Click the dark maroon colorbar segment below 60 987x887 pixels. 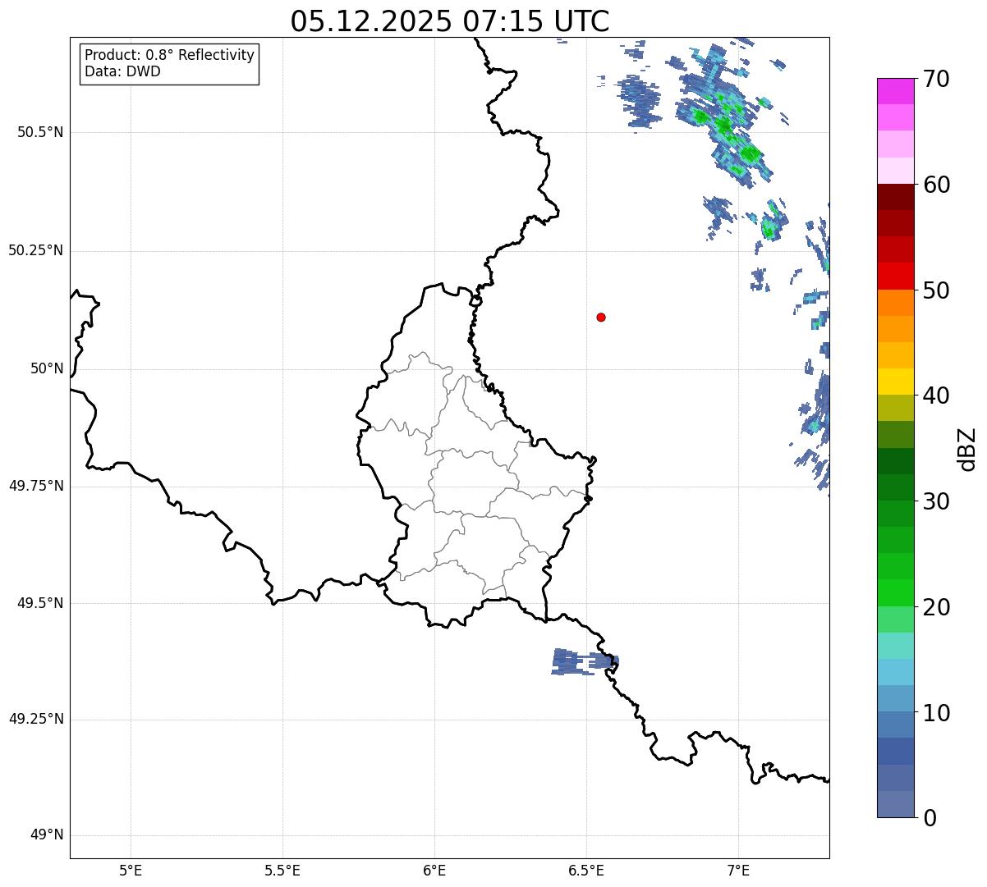896,197
